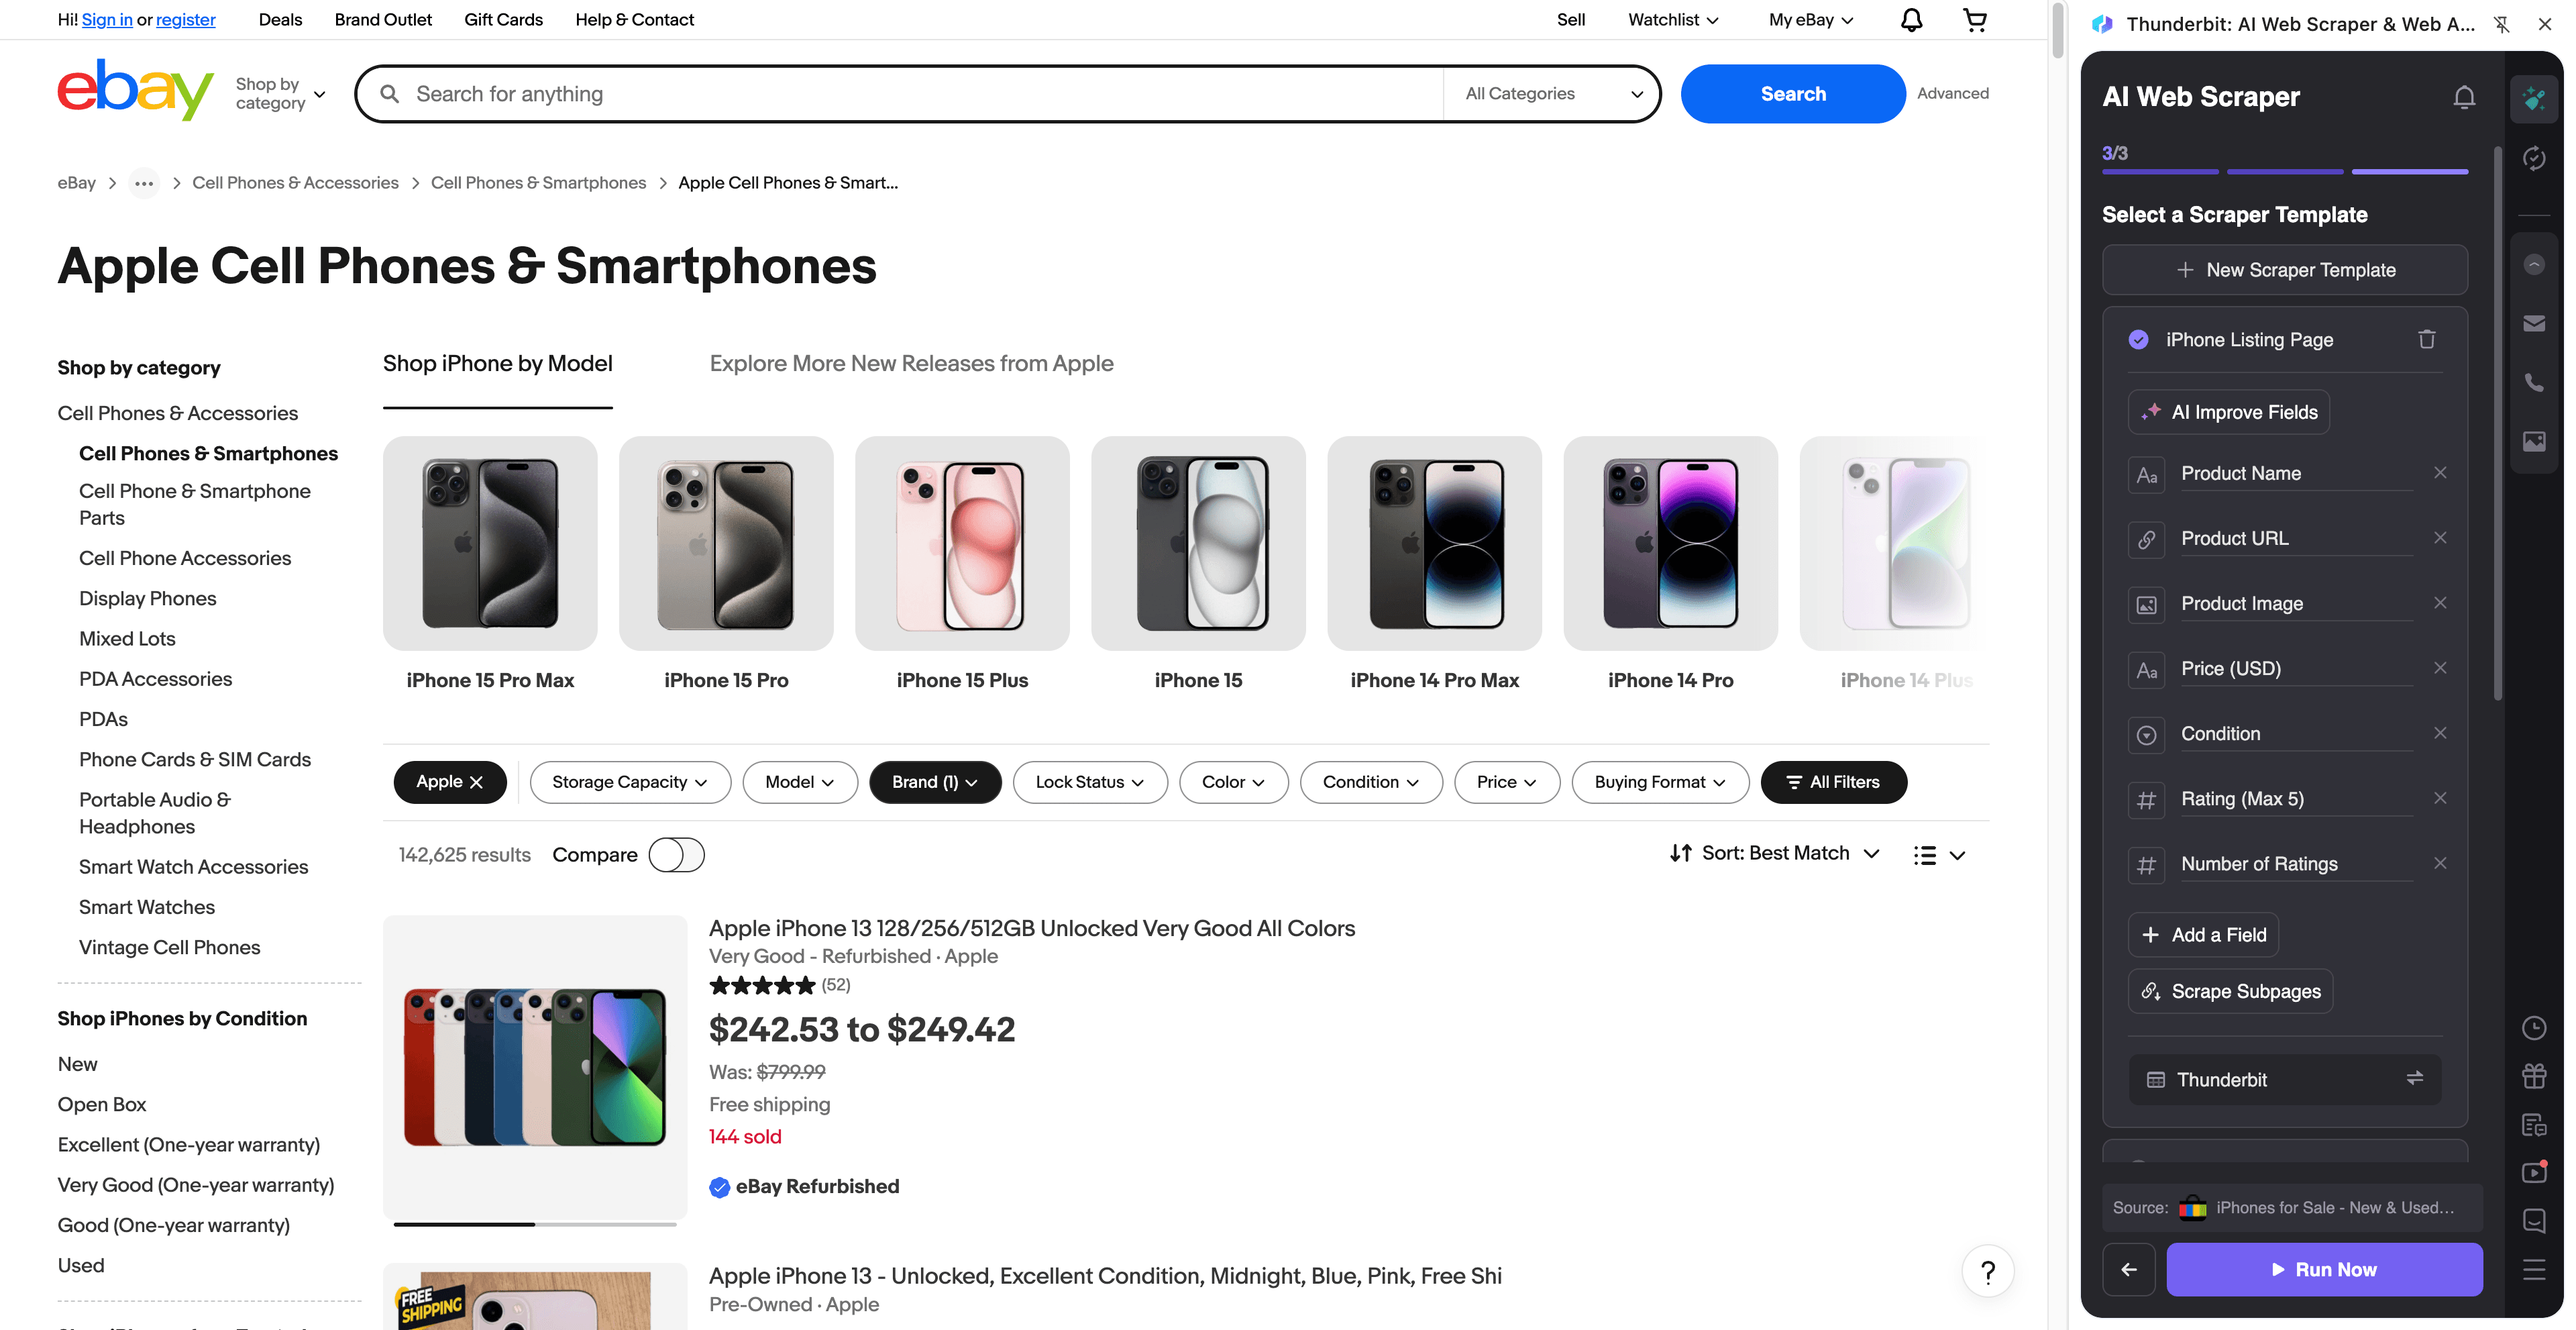This screenshot has width=2576, height=1330.
Task: Open the gift/rewards icon in sidebar
Action: [2534, 1076]
